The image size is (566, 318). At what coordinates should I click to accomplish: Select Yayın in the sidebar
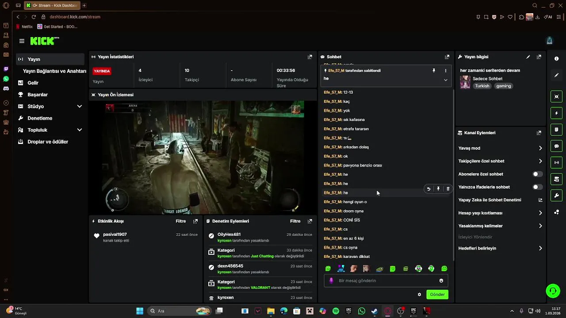[x=50, y=59]
